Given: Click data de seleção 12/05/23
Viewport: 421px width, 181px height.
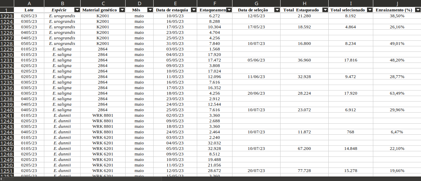Looking at the screenshot, I should coord(256,16).
